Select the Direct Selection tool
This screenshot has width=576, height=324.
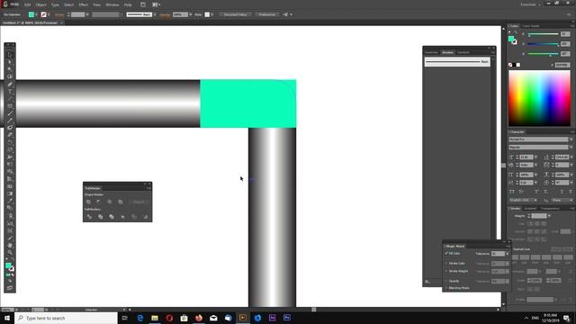pyautogui.click(x=10, y=62)
